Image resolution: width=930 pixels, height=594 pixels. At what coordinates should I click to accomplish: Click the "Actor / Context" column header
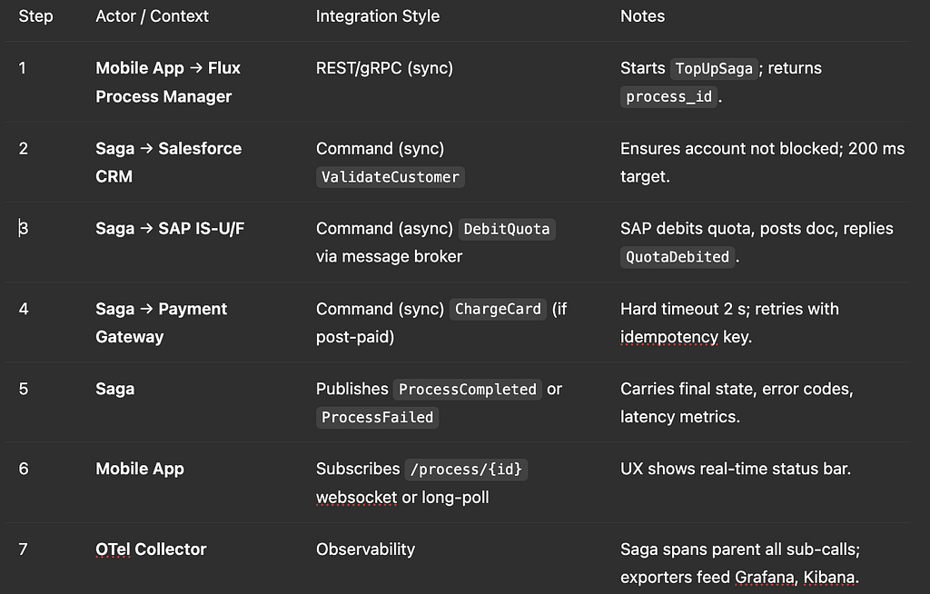click(152, 16)
